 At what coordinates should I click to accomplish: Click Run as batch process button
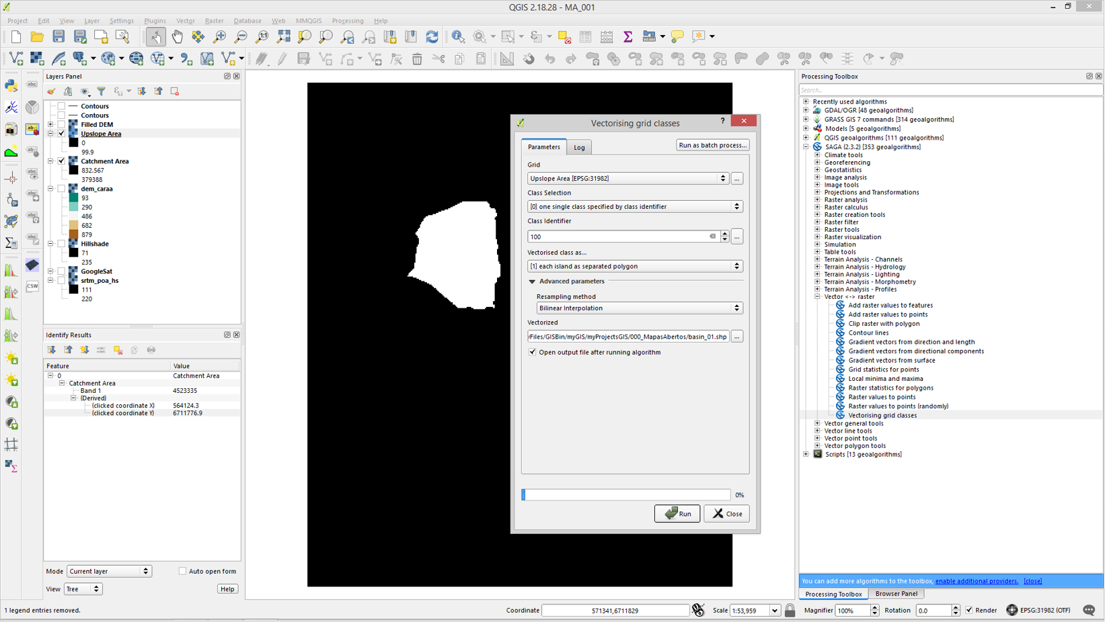point(712,145)
